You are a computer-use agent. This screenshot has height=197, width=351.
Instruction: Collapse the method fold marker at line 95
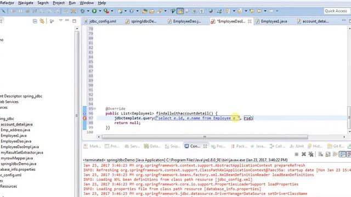pos(94,109)
